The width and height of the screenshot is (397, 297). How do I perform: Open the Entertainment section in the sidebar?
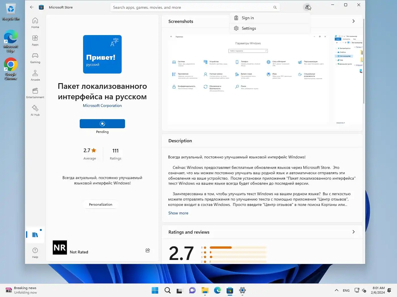[35, 93]
